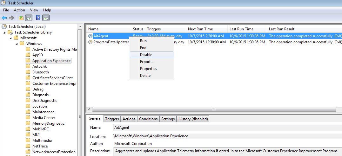
Task: Click the blue Help toolbar icon
Action: [38, 18]
